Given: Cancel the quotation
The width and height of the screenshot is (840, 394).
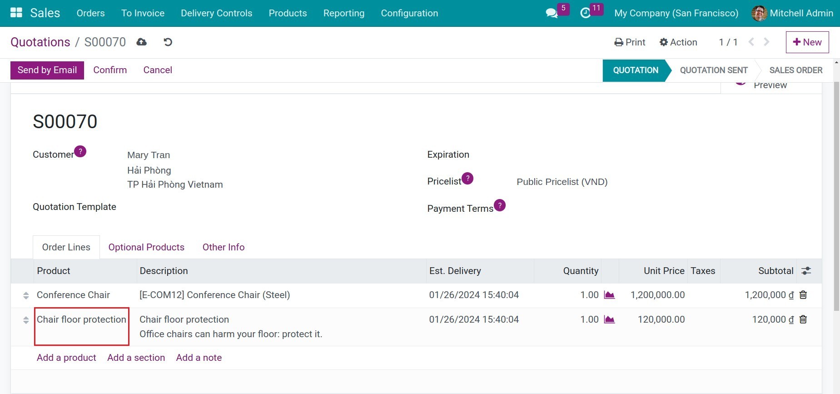Looking at the screenshot, I should (158, 70).
